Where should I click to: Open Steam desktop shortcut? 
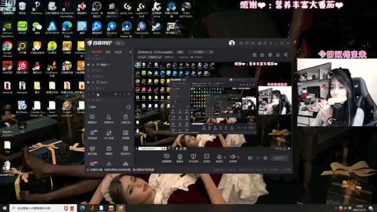pyautogui.click(x=156, y=28)
